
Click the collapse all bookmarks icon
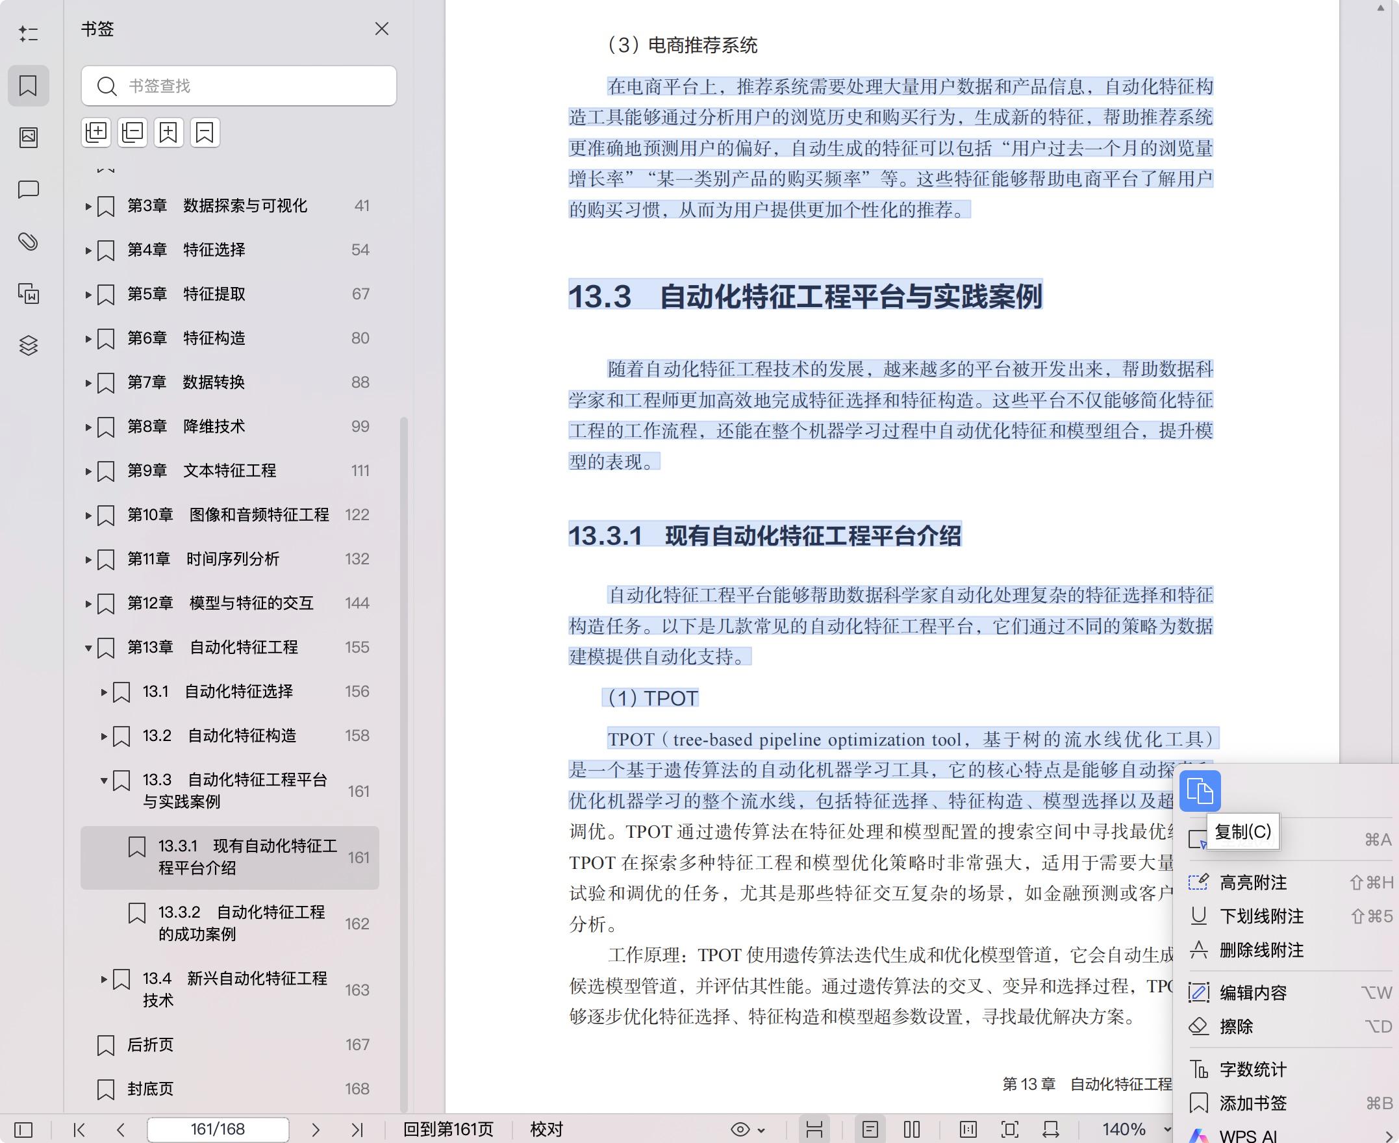(x=132, y=132)
